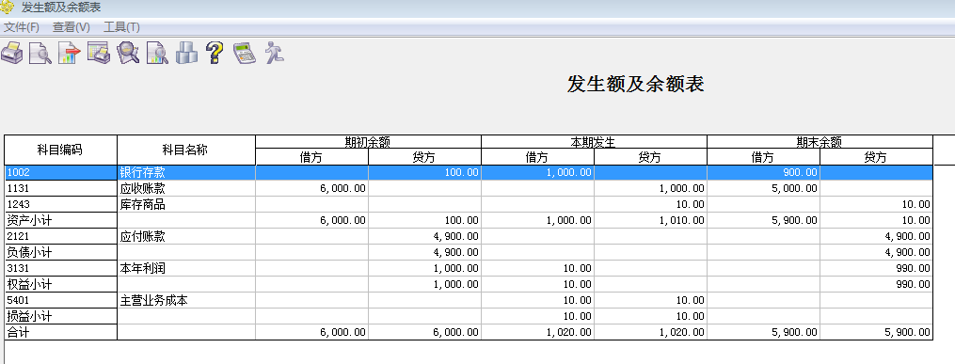Click the 100.00 cell in 银行存款 row

(424, 173)
